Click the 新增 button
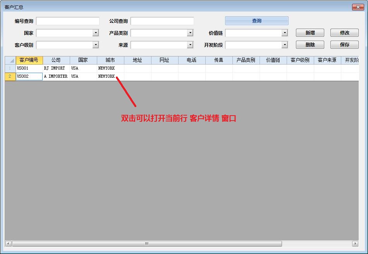This screenshot has height=254, width=368. pyautogui.click(x=310, y=33)
